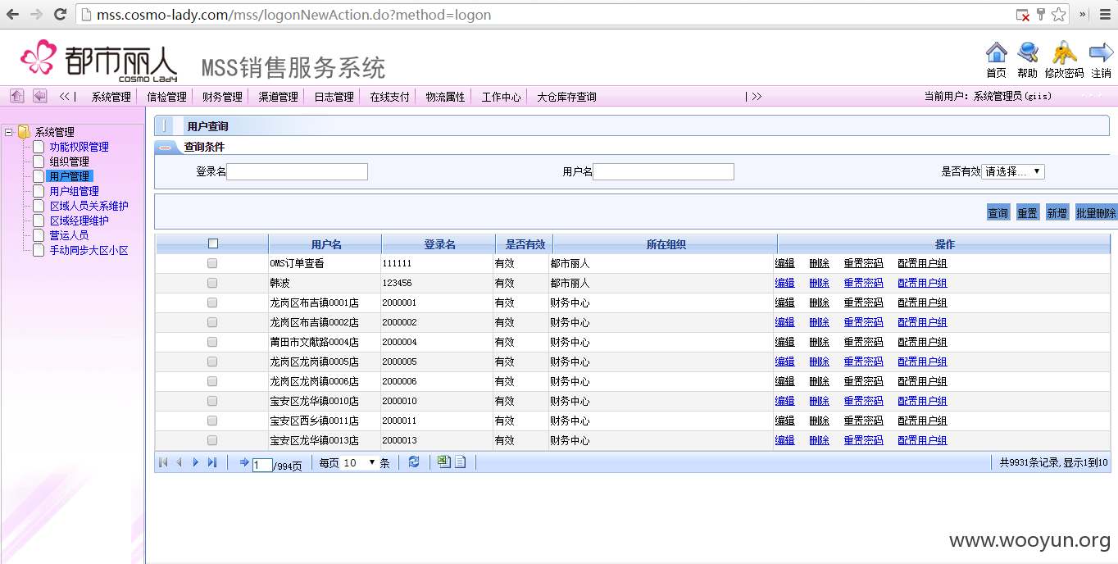This screenshot has width=1118, height=564.
Task: Click the up-arrow icon in menu bar
Action: point(17,96)
